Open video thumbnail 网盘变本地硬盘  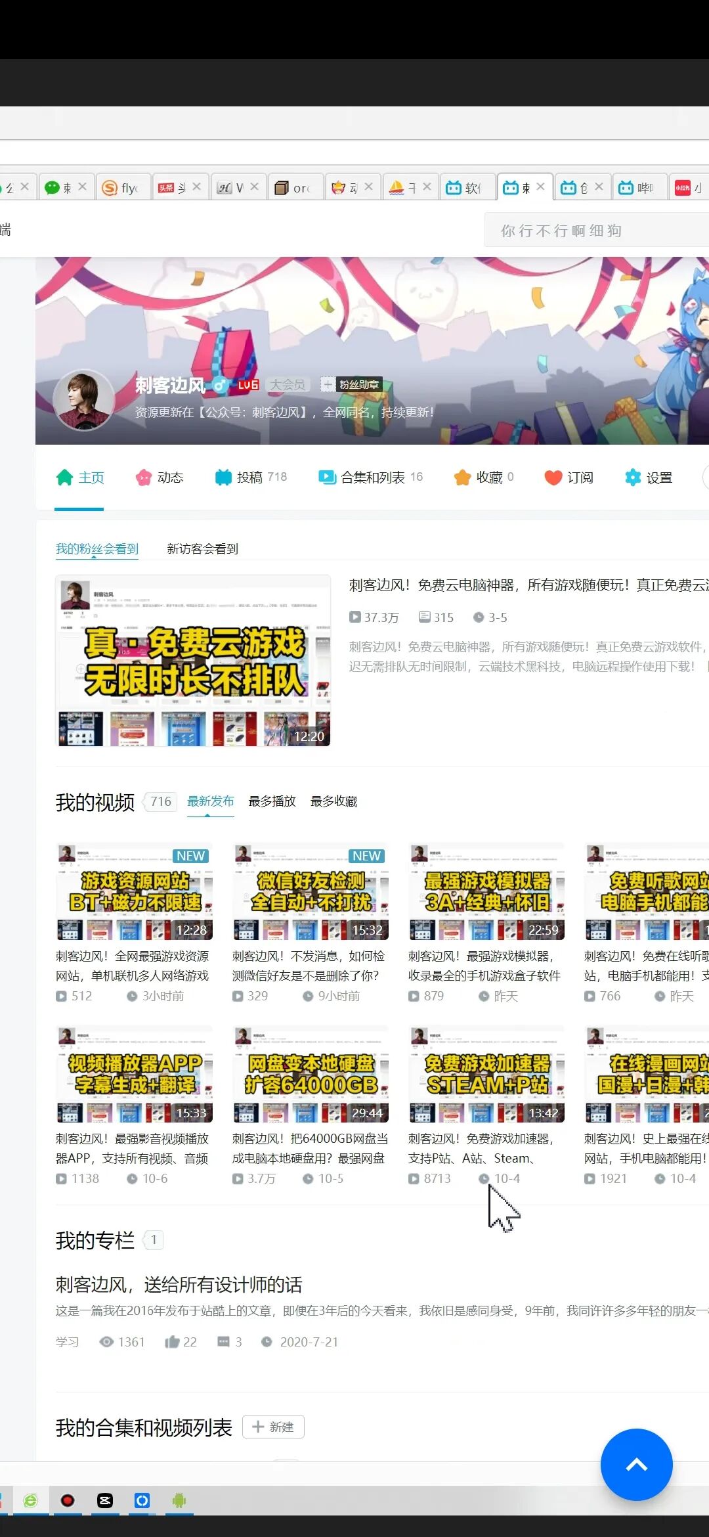[311, 1074]
